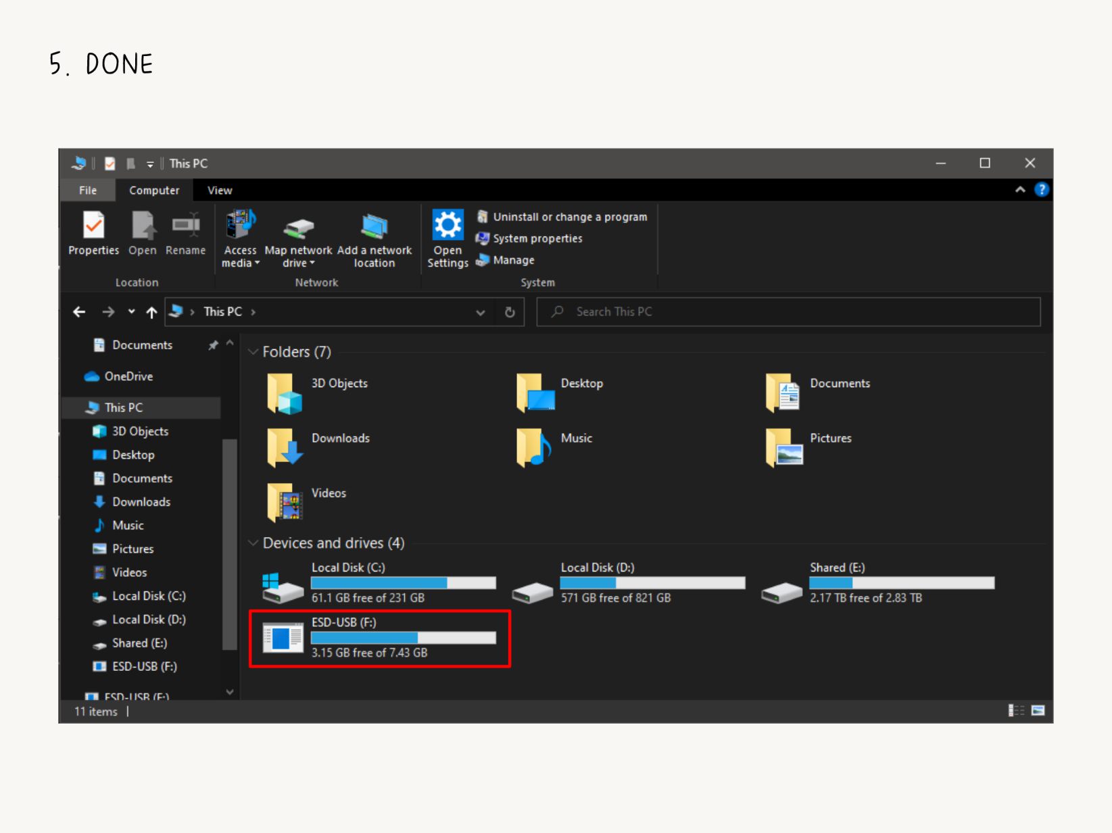Open the Access media menu
Viewport: 1112px width, 833px height.
(x=240, y=239)
